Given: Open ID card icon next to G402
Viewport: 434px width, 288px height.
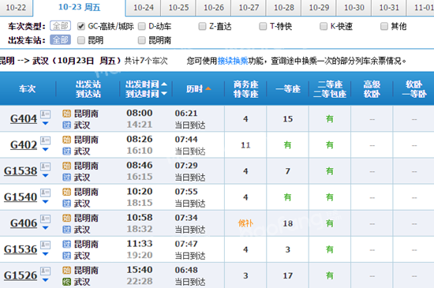Looking at the screenshot, I should 46,140.
